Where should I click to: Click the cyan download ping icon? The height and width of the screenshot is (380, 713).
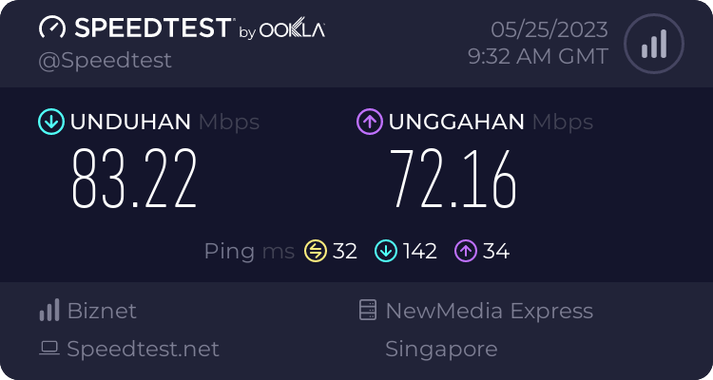(385, 251)
